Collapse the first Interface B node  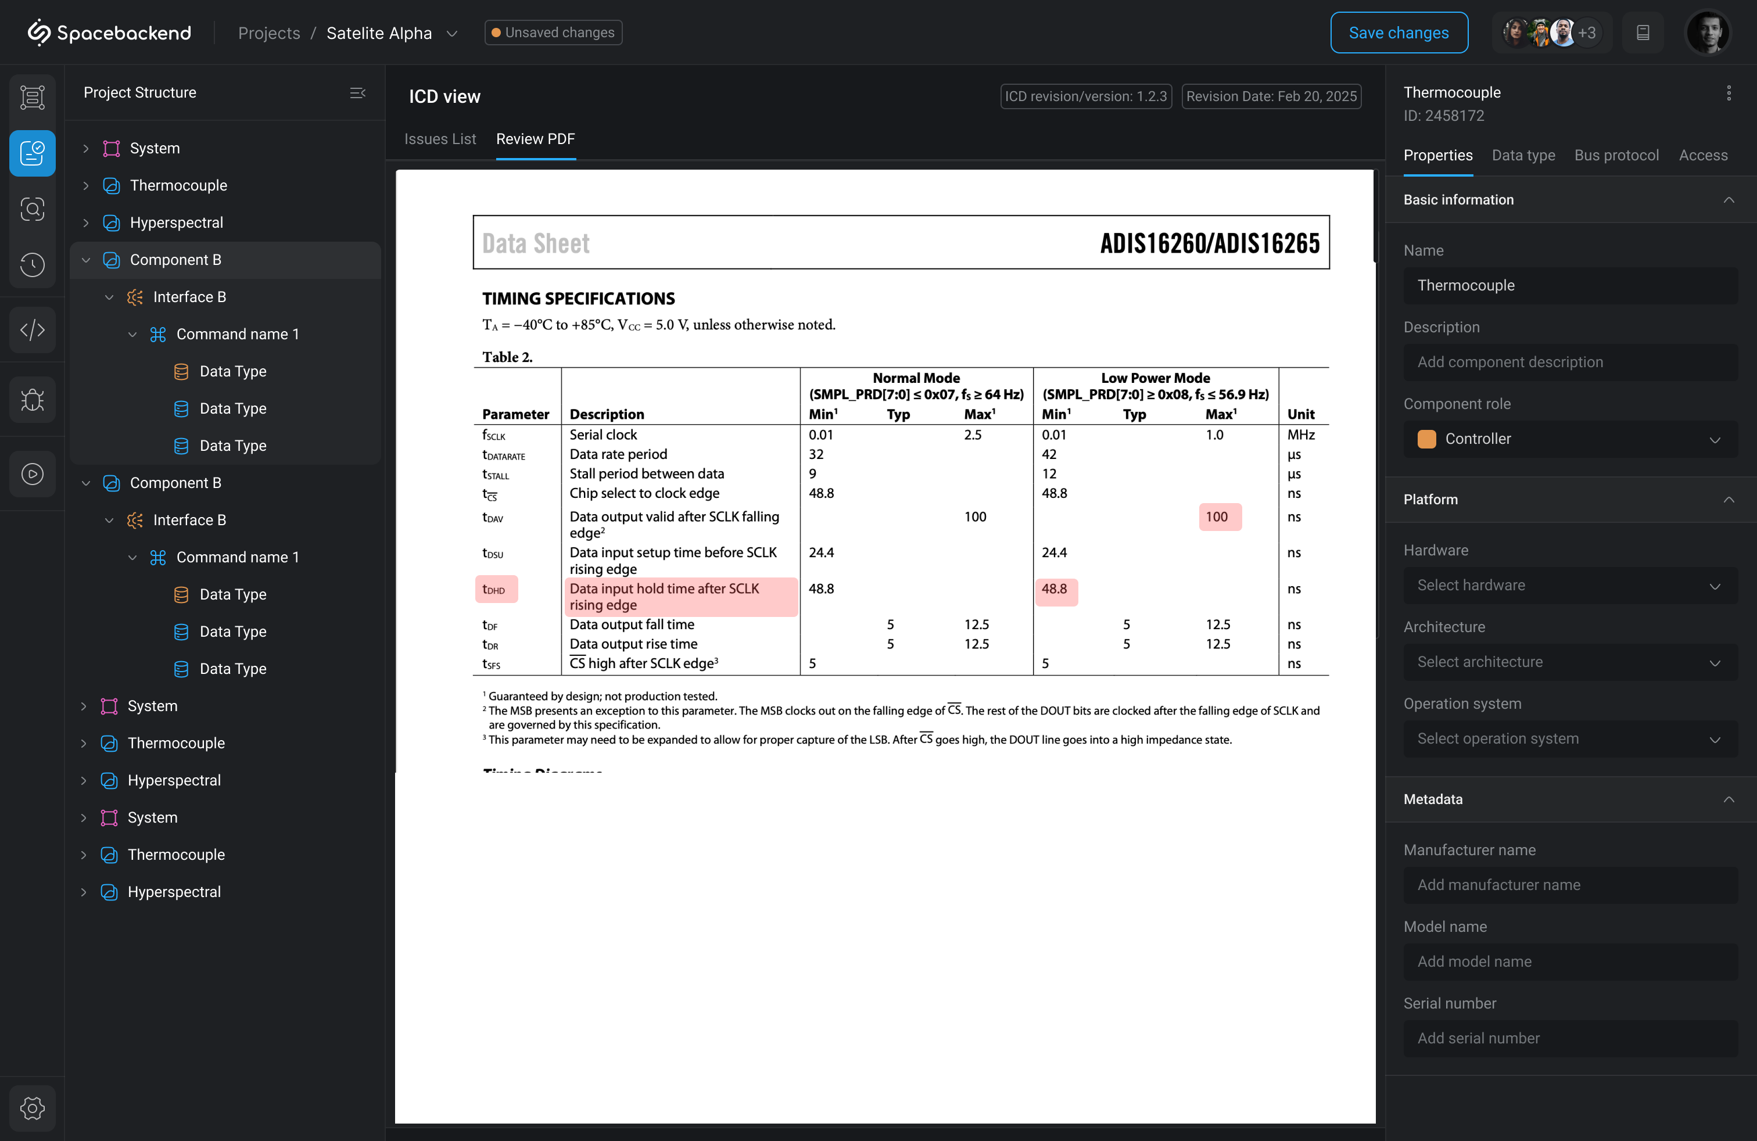point(109,297)
